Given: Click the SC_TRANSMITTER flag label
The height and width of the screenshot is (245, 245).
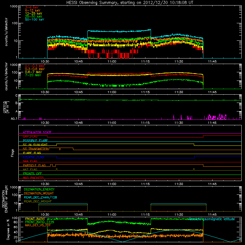Looking at the screenshot, I should 36,149.
